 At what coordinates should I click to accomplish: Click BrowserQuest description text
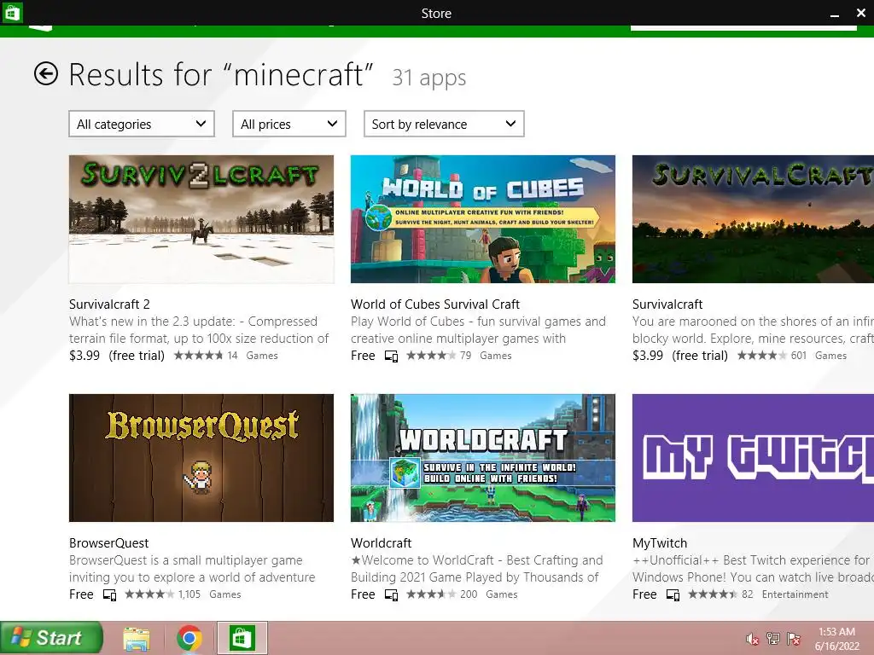click(x=192, y=569)
